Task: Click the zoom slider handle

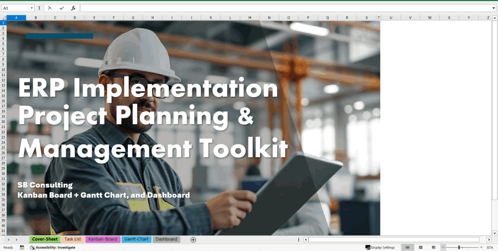Action: (x=459, y=247)
